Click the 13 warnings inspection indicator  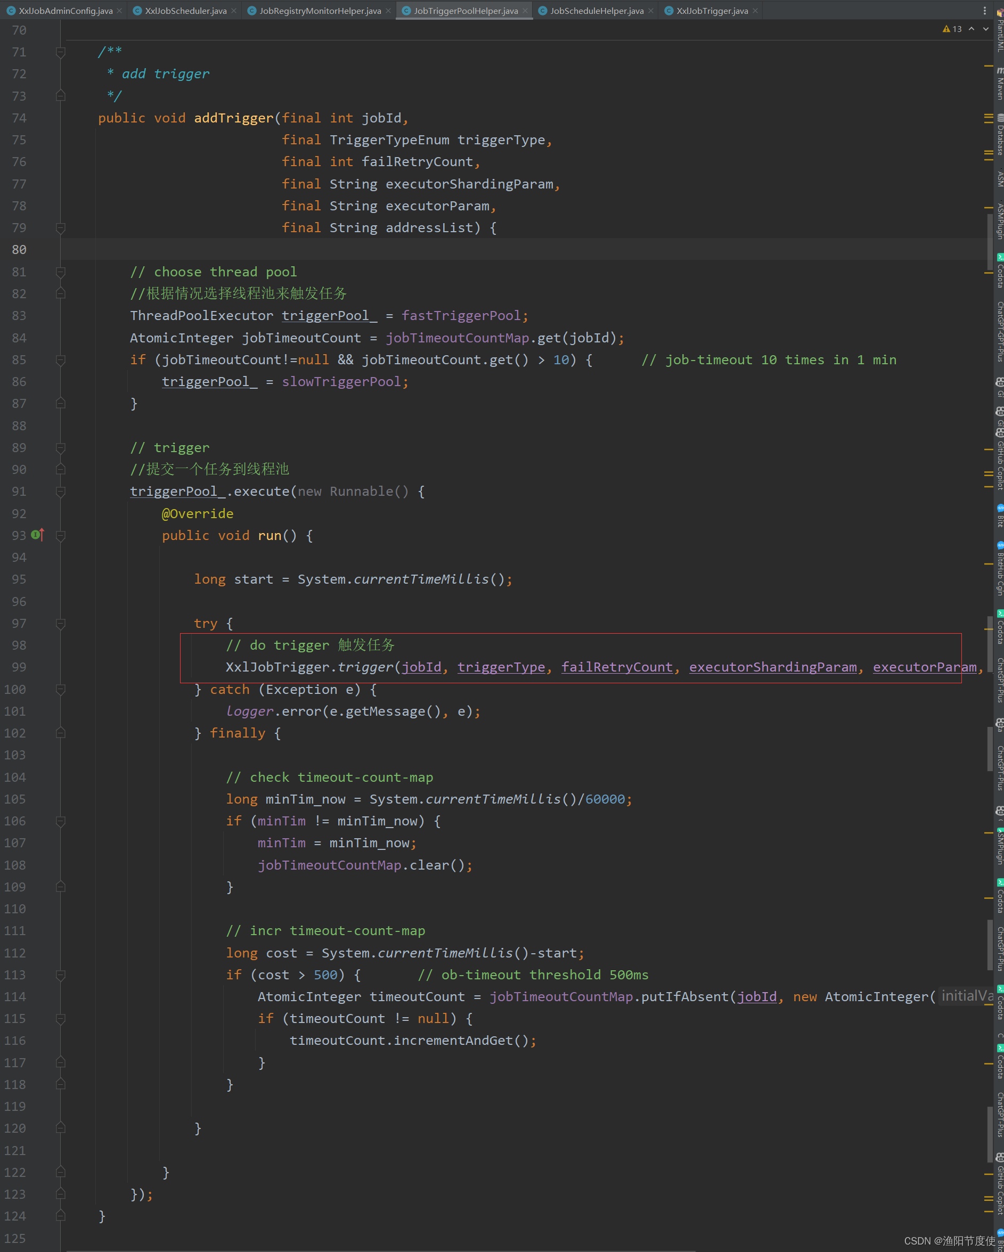(x=952, y=29)
